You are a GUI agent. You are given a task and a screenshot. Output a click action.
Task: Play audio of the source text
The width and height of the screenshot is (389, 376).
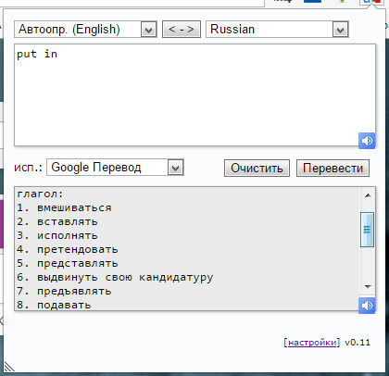click(367, 141)
